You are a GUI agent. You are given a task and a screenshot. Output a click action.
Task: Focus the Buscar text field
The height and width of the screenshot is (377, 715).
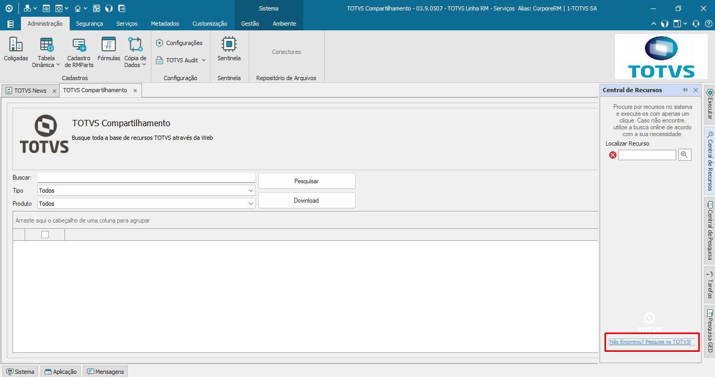(x=146, y=178)
